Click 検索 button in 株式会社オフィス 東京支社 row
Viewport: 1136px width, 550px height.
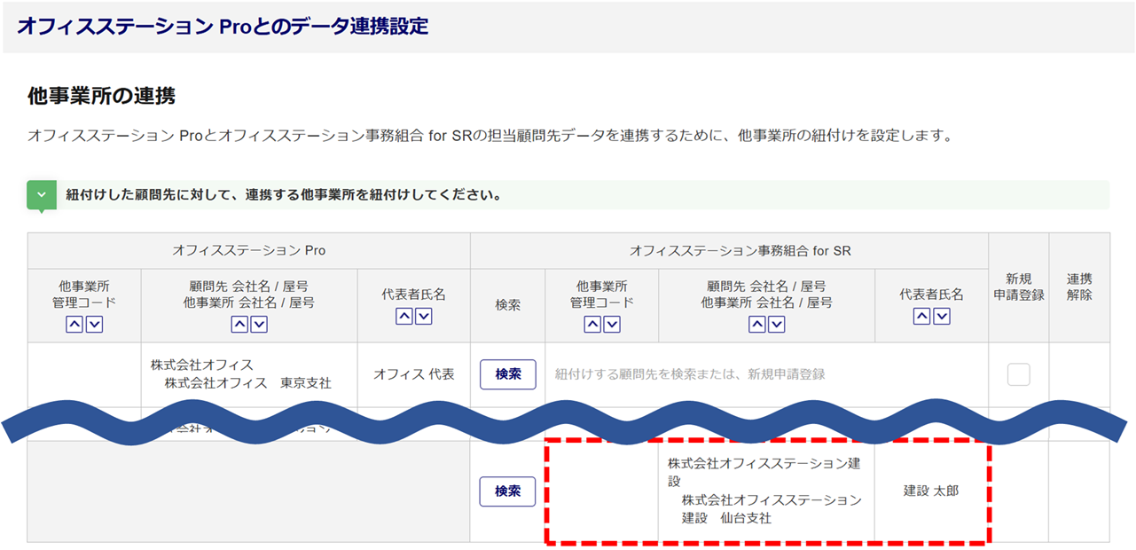pos(507,374)
